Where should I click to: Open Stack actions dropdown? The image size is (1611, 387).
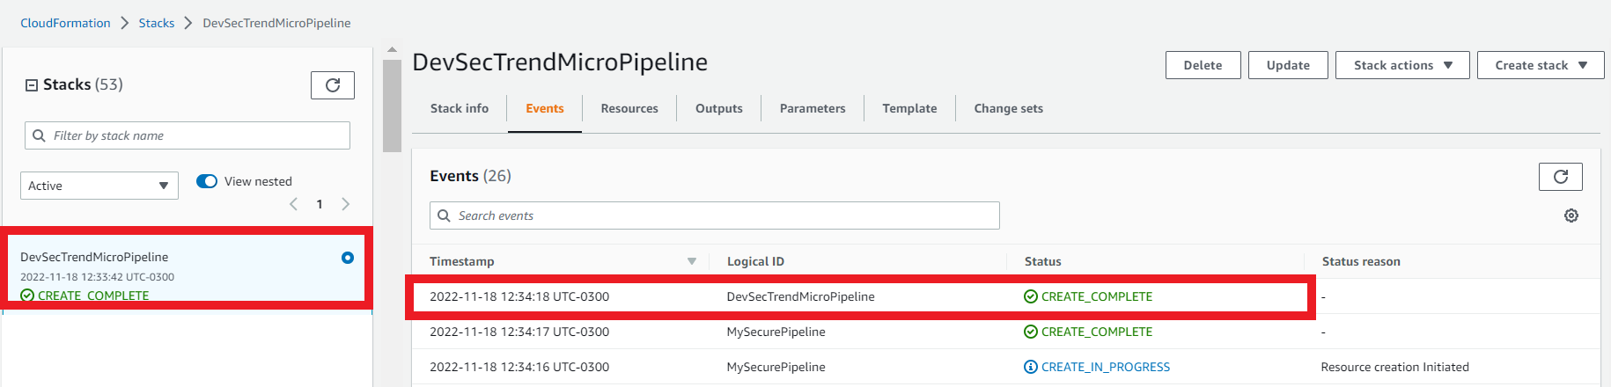click(x=1402, y=65)
